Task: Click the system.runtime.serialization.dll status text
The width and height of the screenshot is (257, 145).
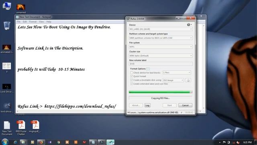Action: point(153,113)
